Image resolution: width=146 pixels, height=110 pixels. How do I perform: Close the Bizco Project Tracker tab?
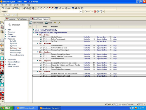click(49, 19)
